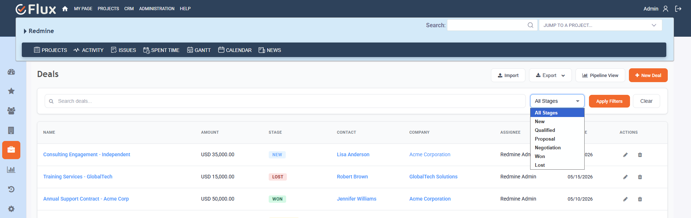Screen dimensions: 691x218
Task: Open the settings gear sidebar icon
Action: (11, 209)
